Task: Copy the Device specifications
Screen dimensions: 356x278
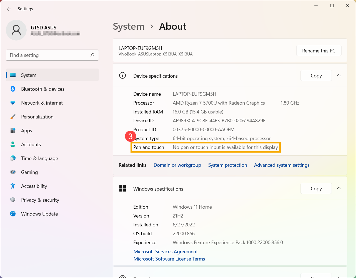Action: click(x=316, y=76)
